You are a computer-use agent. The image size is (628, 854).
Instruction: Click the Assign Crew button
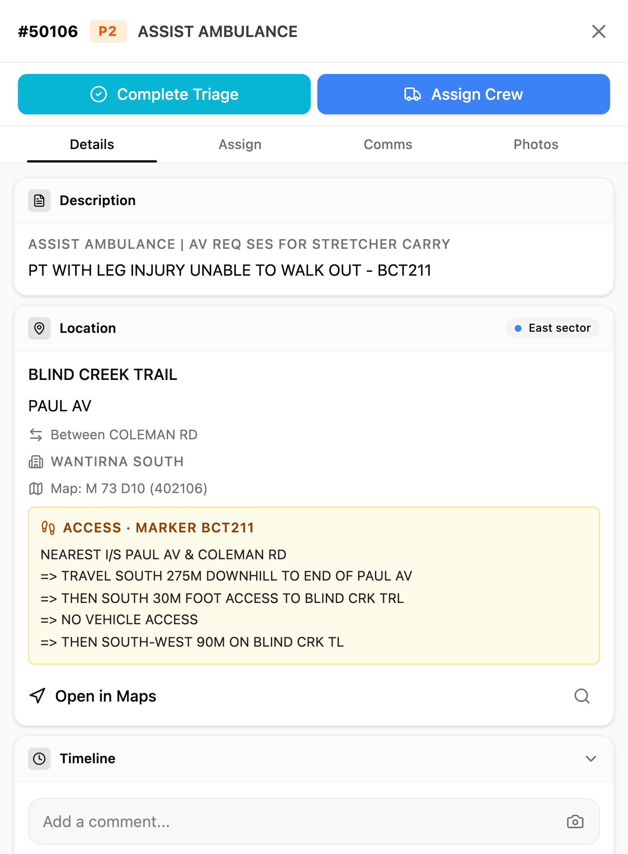(x=464, y=94)
